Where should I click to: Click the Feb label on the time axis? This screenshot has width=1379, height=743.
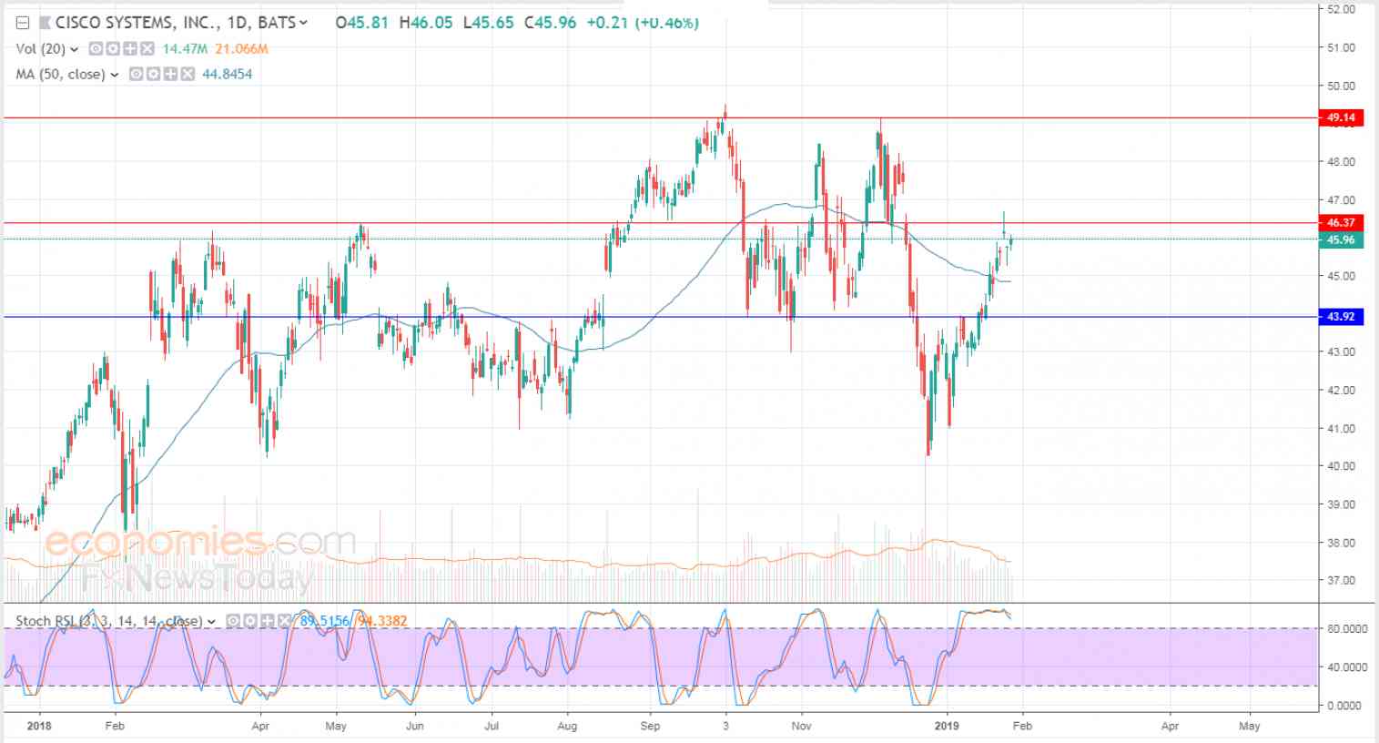click(x=115, y=727)
